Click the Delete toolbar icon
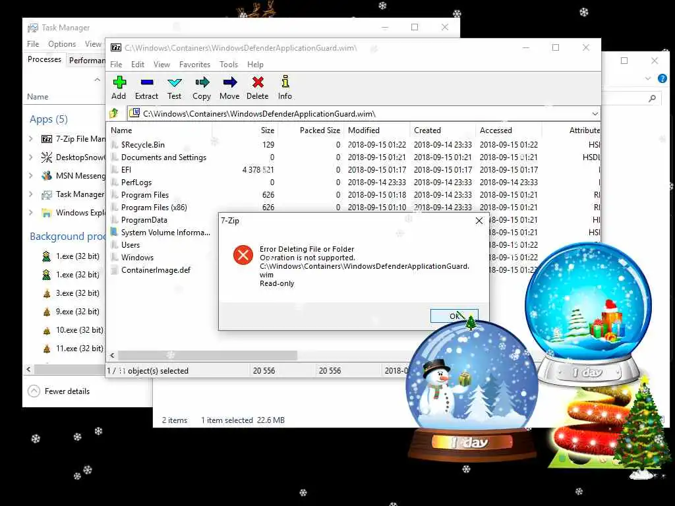This screenshot has height=506, width=675. click(x=258, y=82)
